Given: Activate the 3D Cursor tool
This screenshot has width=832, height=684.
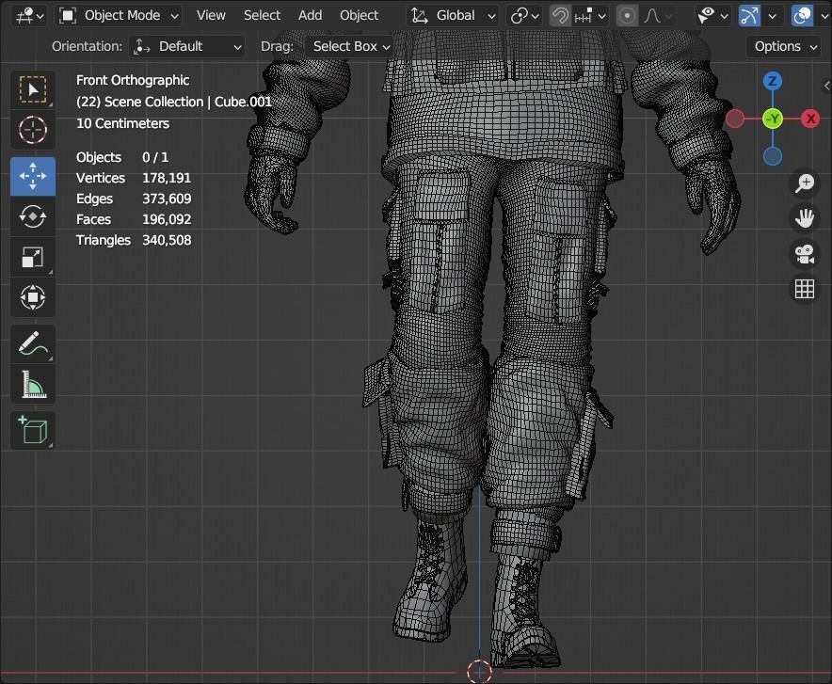Looking at the screenshot, I should coord(33,130).
